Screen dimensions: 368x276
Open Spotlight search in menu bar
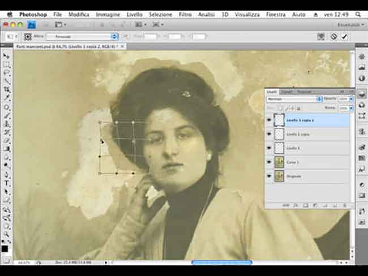358,15
